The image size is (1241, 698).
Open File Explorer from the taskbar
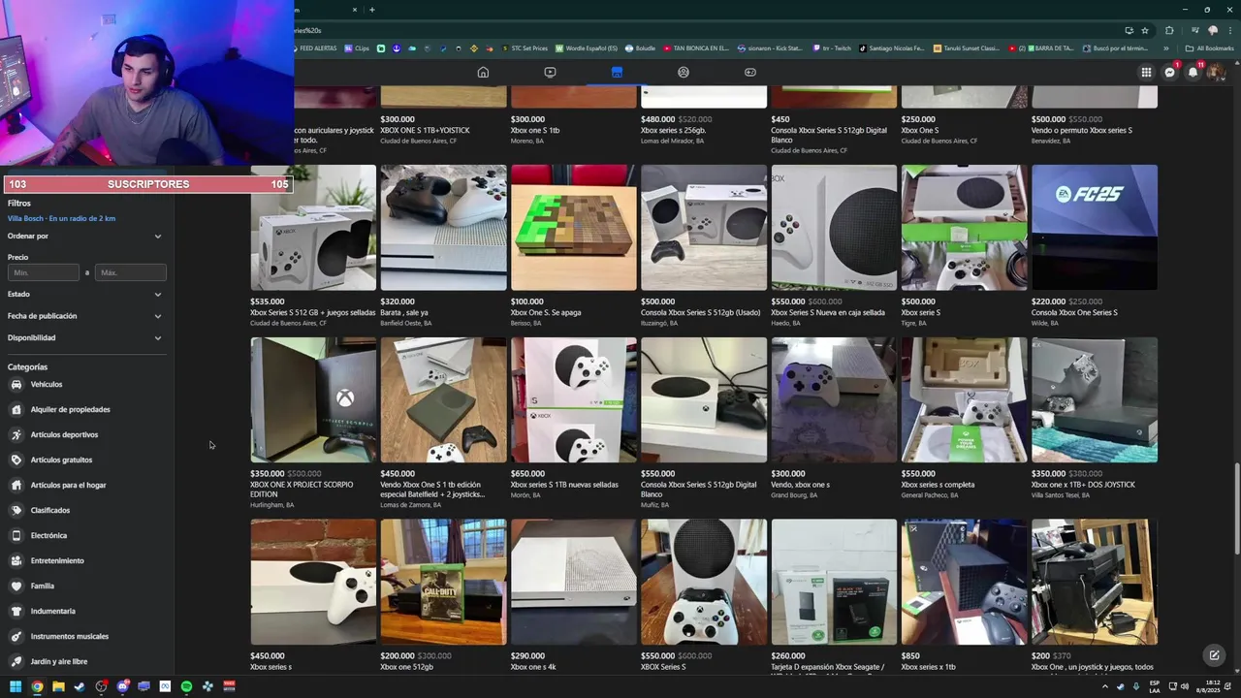(58, 686)
